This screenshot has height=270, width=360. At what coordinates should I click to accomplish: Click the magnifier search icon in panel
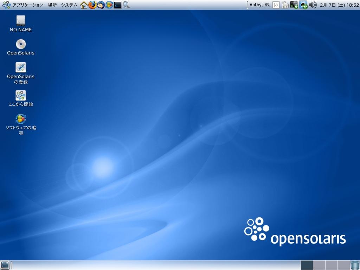point(126,5)
